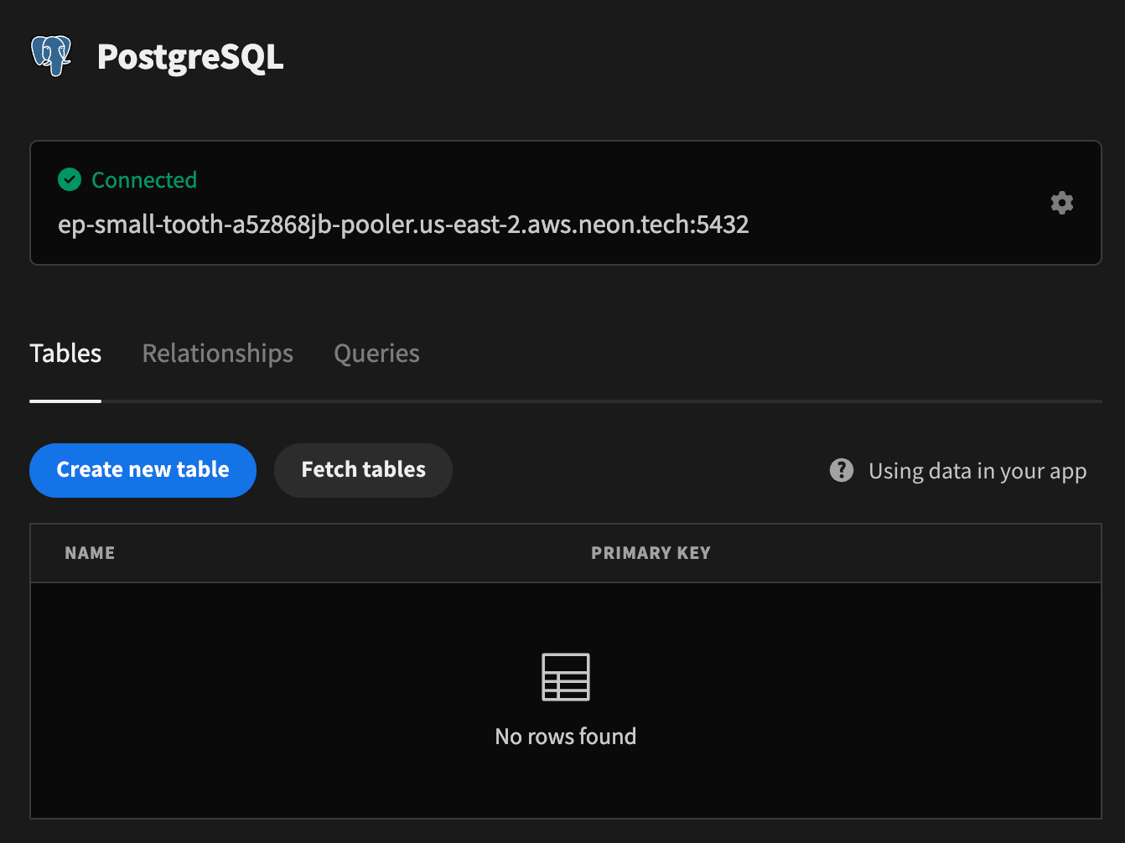This screenshot has width=1125, height=843.
Task: Click the PRIMARY KEY column header
Action: pos(651,553)
